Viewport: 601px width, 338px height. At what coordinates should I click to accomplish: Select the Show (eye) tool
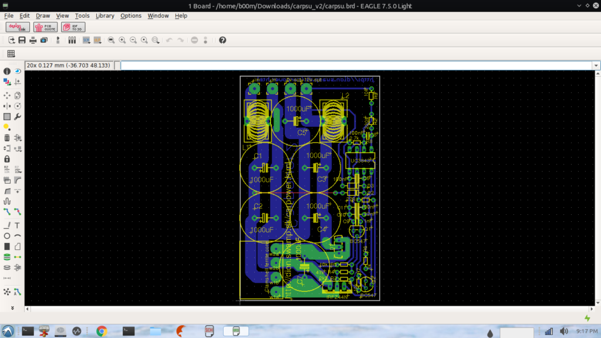18,71
